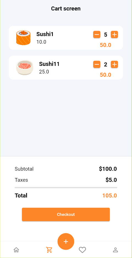Open favorites via the heart icon
This screenshot has height=258, width=132.
coord(82,250)
